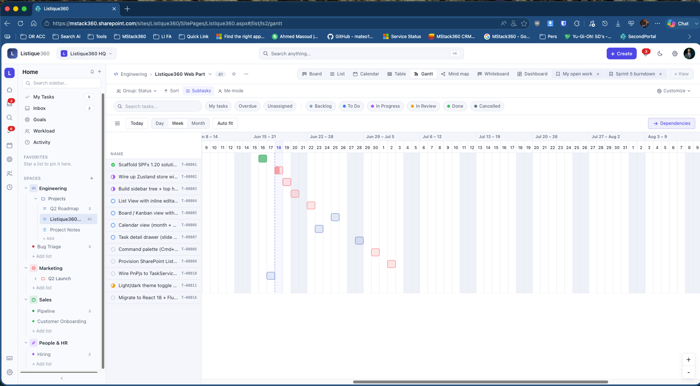Switch to the Table view tab
The height and width of the screenshot is (386, 700).
(397, 74)
